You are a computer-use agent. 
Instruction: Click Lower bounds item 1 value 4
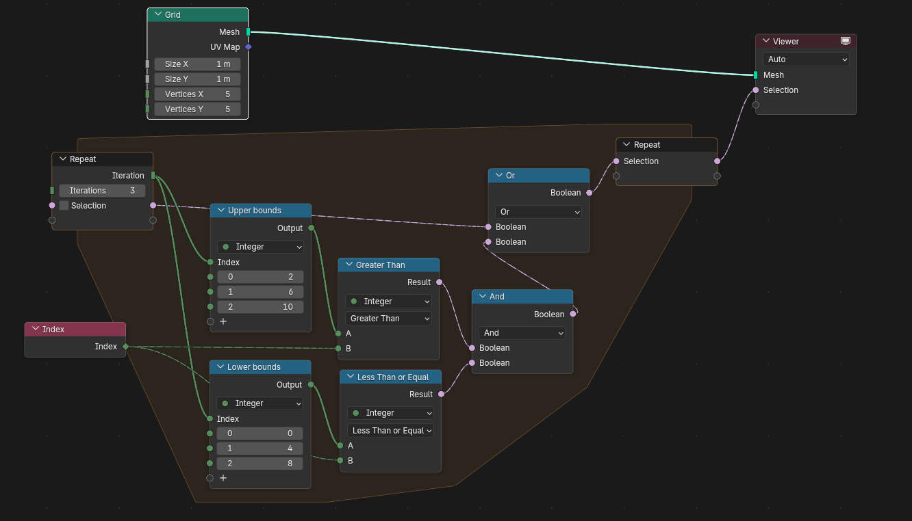[260, 449]
